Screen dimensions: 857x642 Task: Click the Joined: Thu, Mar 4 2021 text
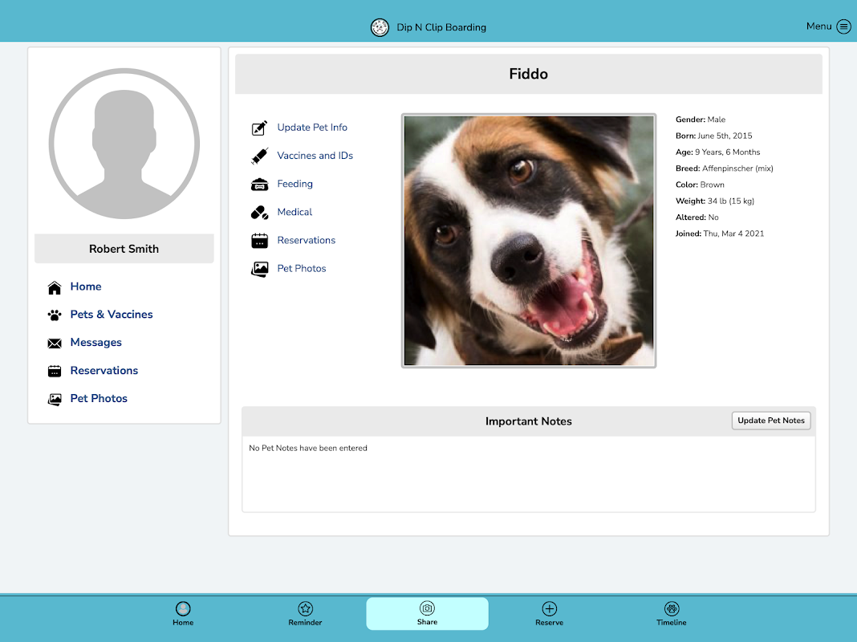(720, 234)
